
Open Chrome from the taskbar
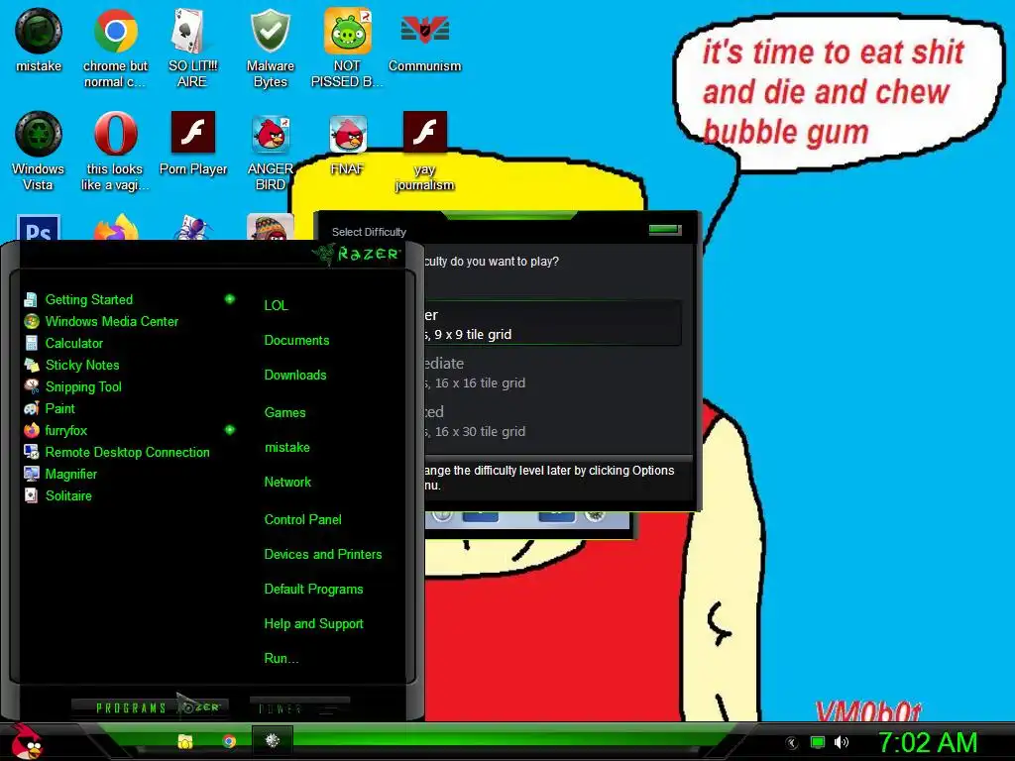pyautogui.click(x=229, y=741)
